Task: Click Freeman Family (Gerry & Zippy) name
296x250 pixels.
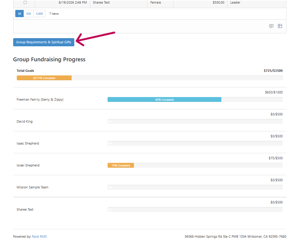Action: click(x=40, y=100)
